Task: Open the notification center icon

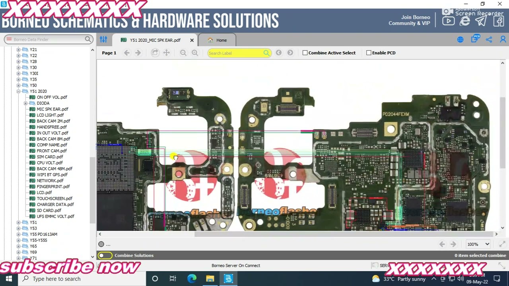Action: click(x=497, y=279)
